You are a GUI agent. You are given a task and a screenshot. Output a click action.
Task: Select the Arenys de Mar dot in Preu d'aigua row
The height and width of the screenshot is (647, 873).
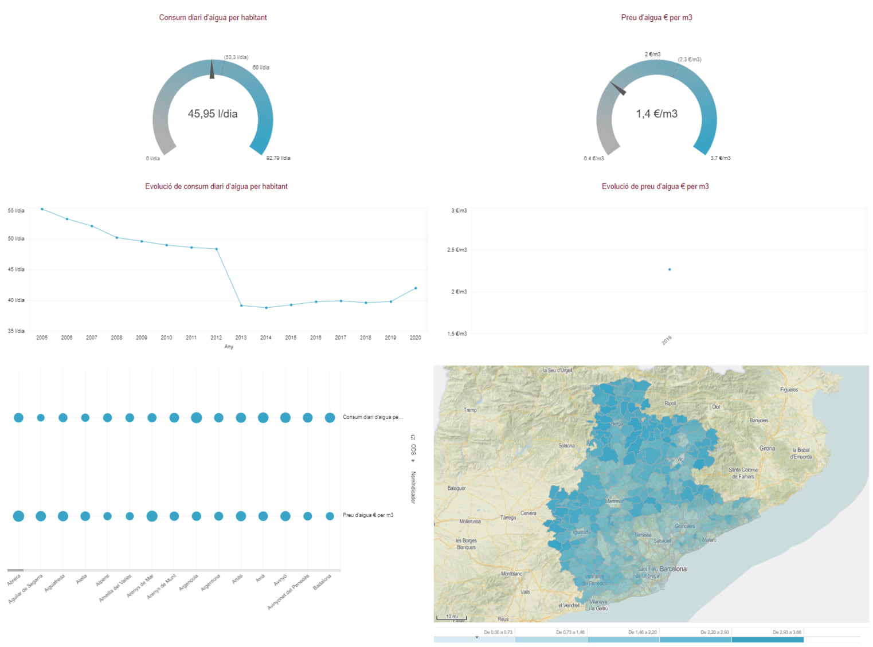click(x=152, y=516)
